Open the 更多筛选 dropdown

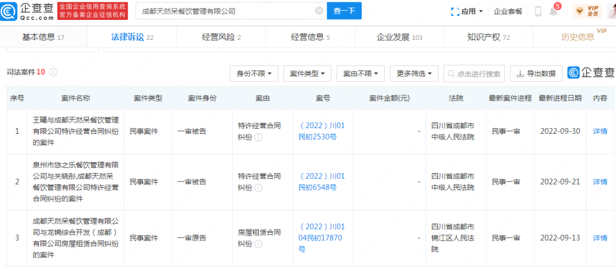(414, 73)
